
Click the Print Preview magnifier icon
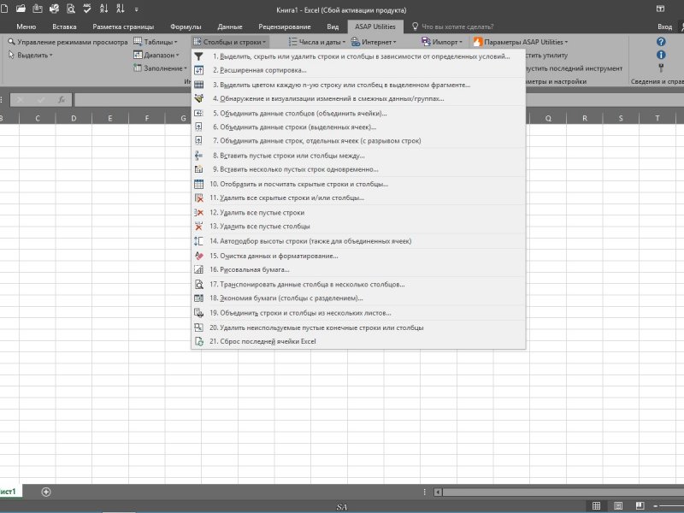point(71,9)
